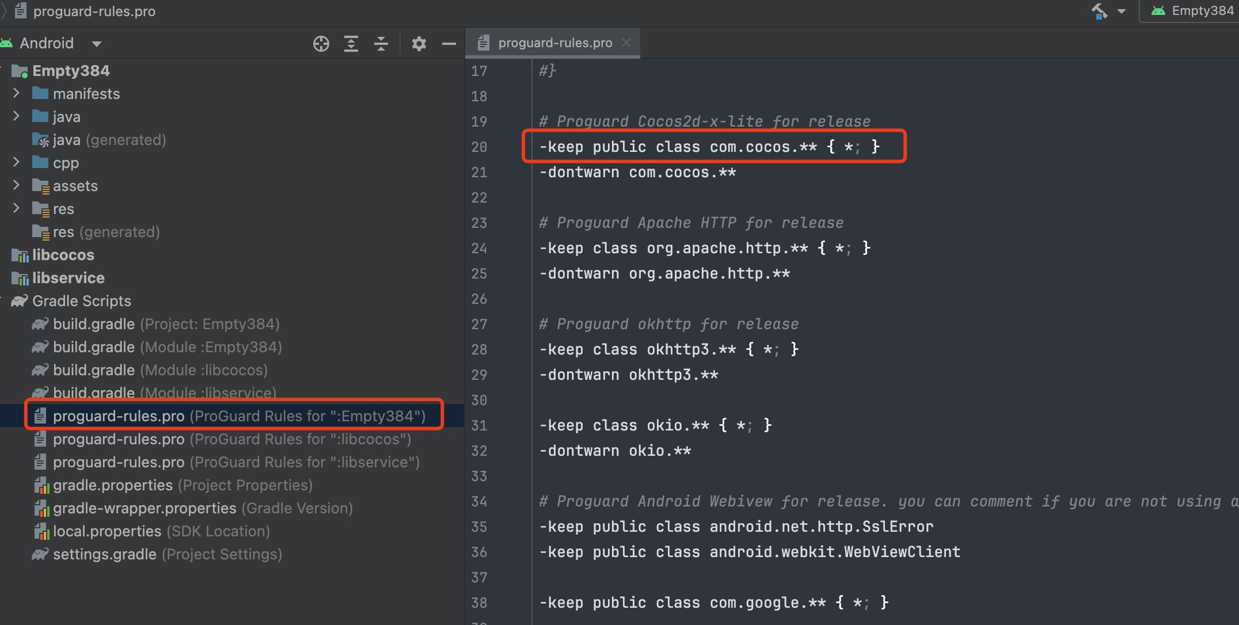The width and height of the screenshot is (1239, 625).
Task: Open the Android project view dropdown
Action: pyautogui.click(x=96, y=44)
